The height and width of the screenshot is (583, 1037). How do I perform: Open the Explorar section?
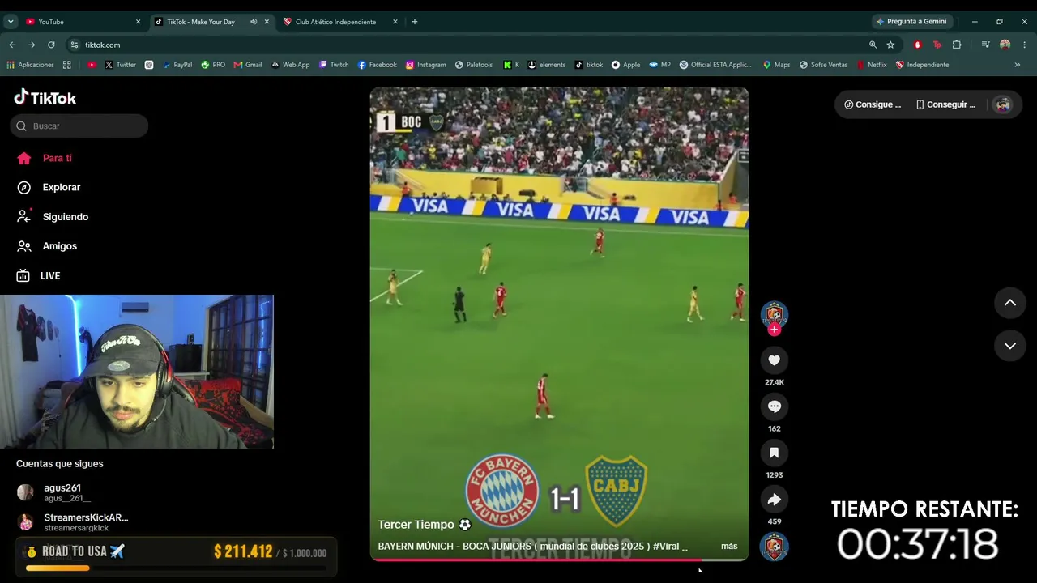click(62, 187)
